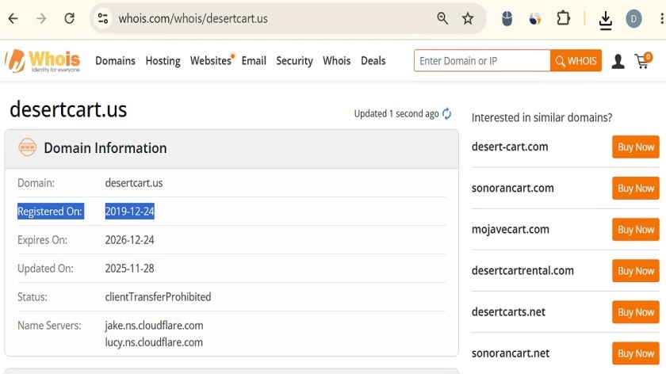Open the mouse-shaped extension icon
This screenshot has height=374, width=666.
coord(507,18)
